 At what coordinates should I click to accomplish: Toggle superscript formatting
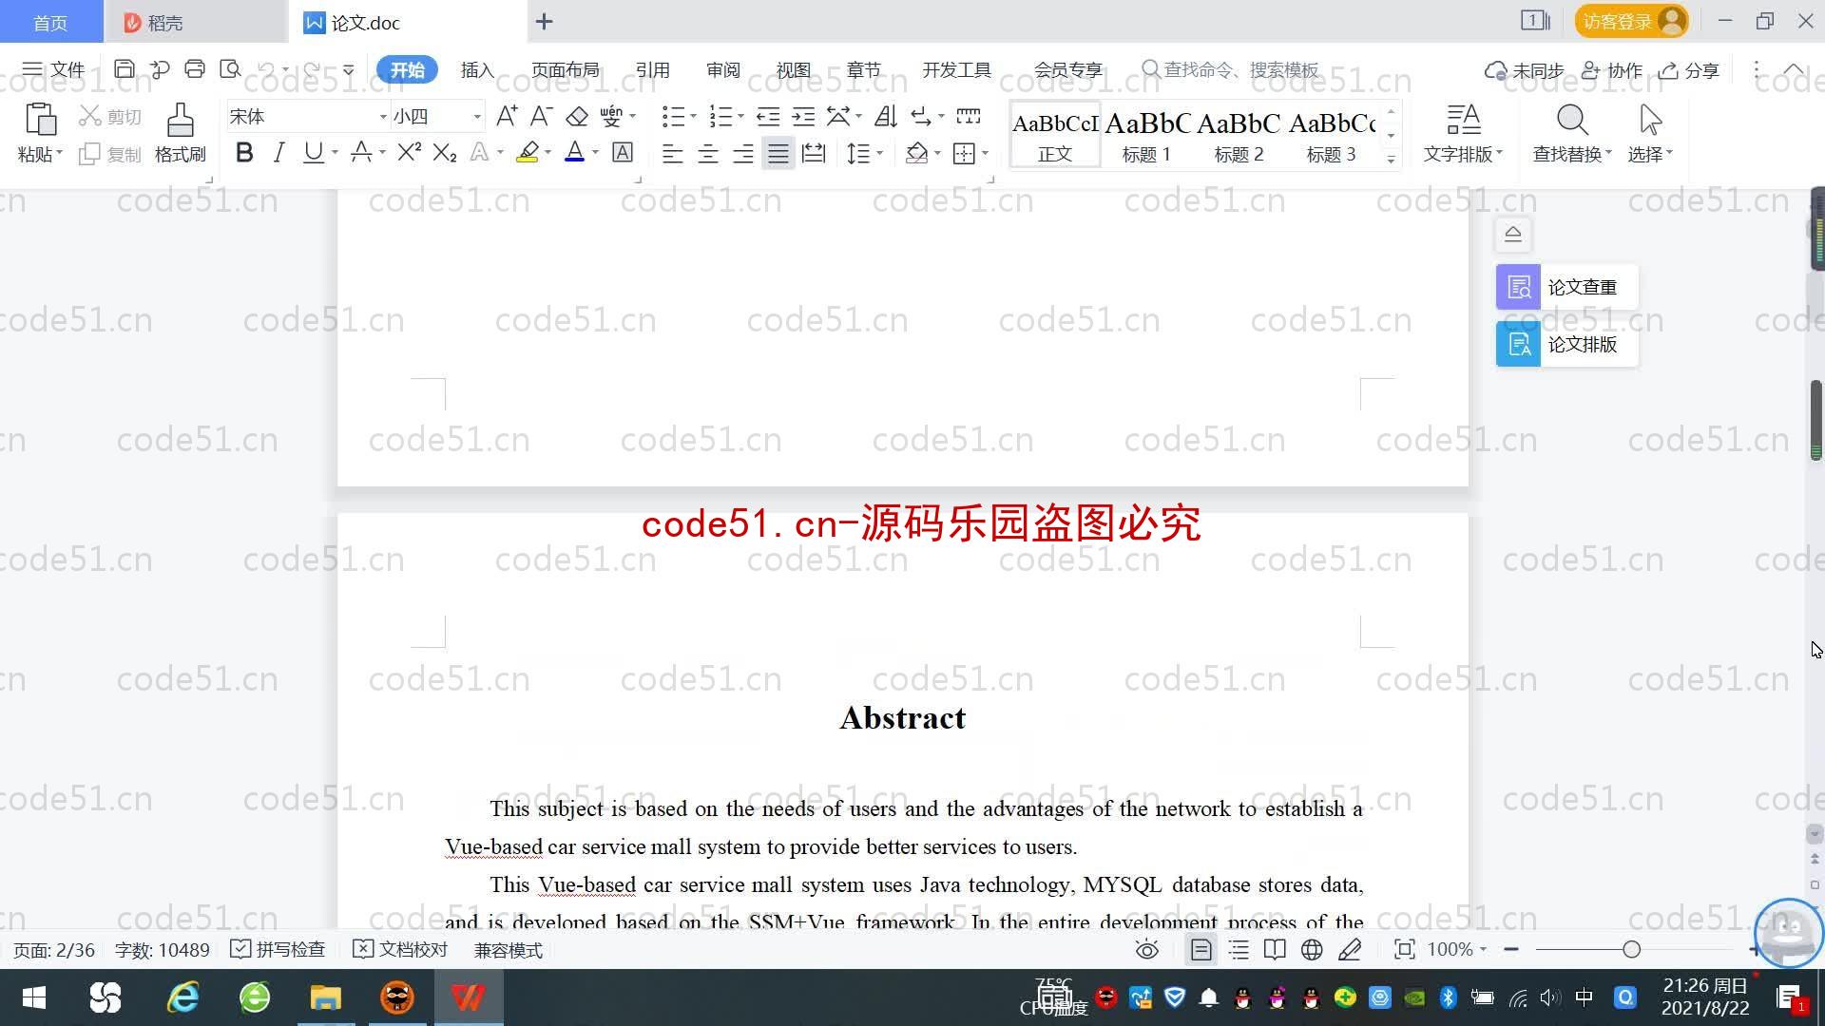pyautogui.click(x=410, y=153)
